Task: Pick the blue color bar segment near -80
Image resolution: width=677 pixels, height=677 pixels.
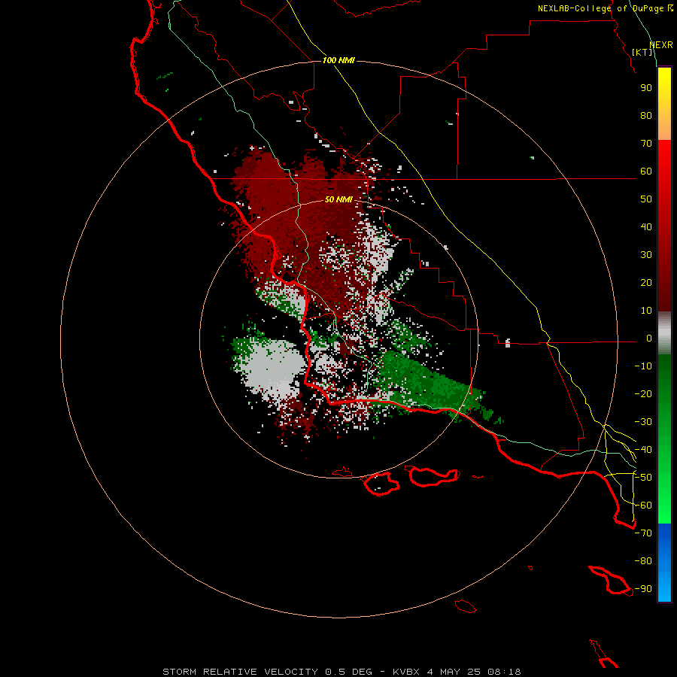Action: tap(664, 561)
